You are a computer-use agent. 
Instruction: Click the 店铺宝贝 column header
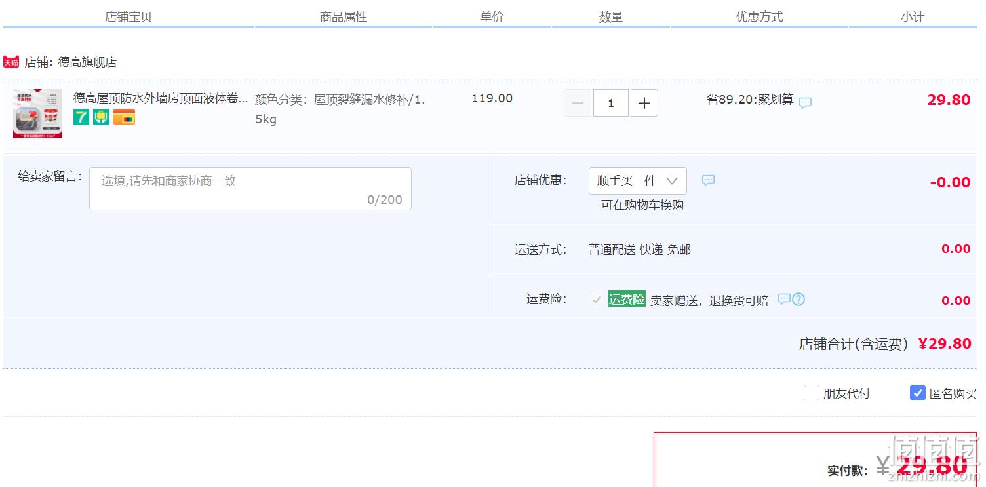click(128, 17)
